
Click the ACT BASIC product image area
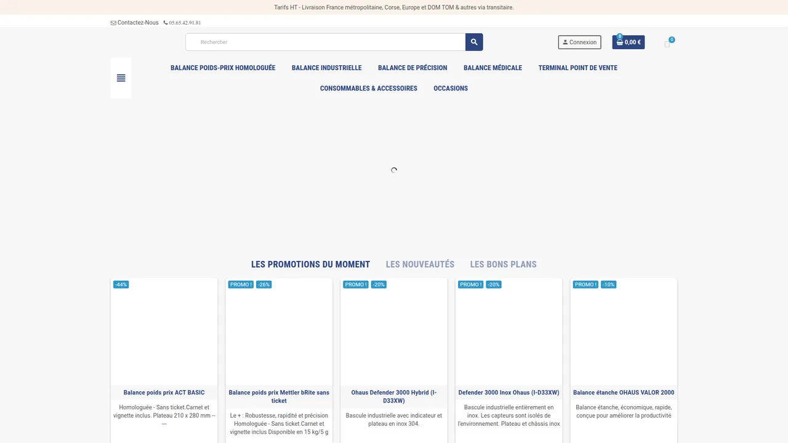click(164, 332)
